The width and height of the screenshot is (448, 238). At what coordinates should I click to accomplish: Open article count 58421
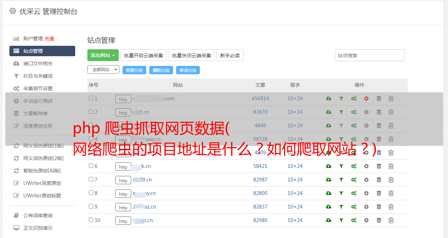260,166
